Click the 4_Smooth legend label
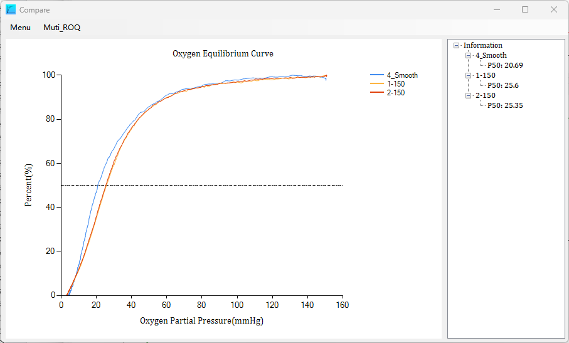The height and width of the screenshot is (343, 569). [402, 75]
